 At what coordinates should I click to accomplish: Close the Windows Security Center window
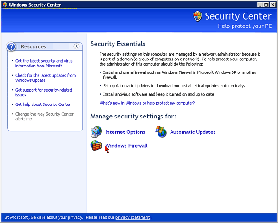(272, 5)
